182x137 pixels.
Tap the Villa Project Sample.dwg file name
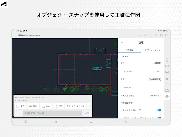coord(29,35)
